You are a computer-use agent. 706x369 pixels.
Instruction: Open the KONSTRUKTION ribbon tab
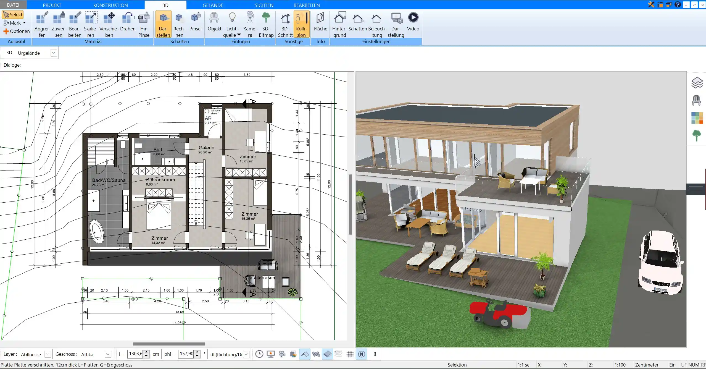(110, 5)
